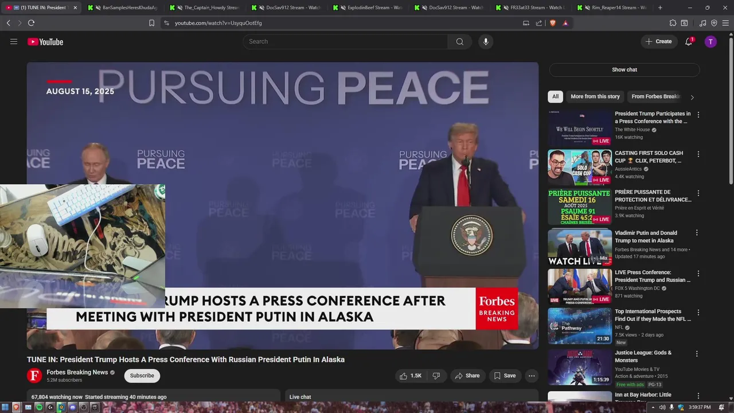The image size is (734, 413).
Task: Open options for CASTING FIRST SOLO CASH CUP
Action: [698, 154]
